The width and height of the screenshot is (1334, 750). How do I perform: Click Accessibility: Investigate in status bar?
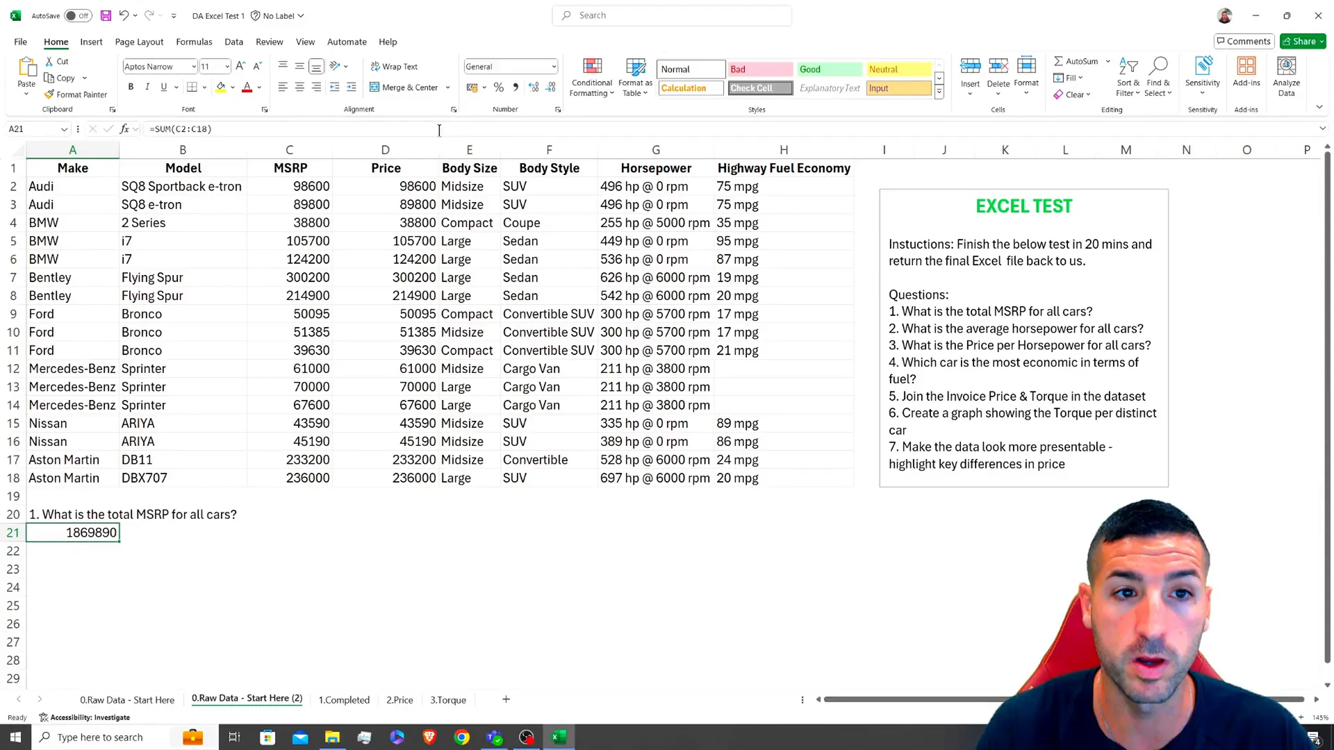pyautogui.click(x=85, y=717)
